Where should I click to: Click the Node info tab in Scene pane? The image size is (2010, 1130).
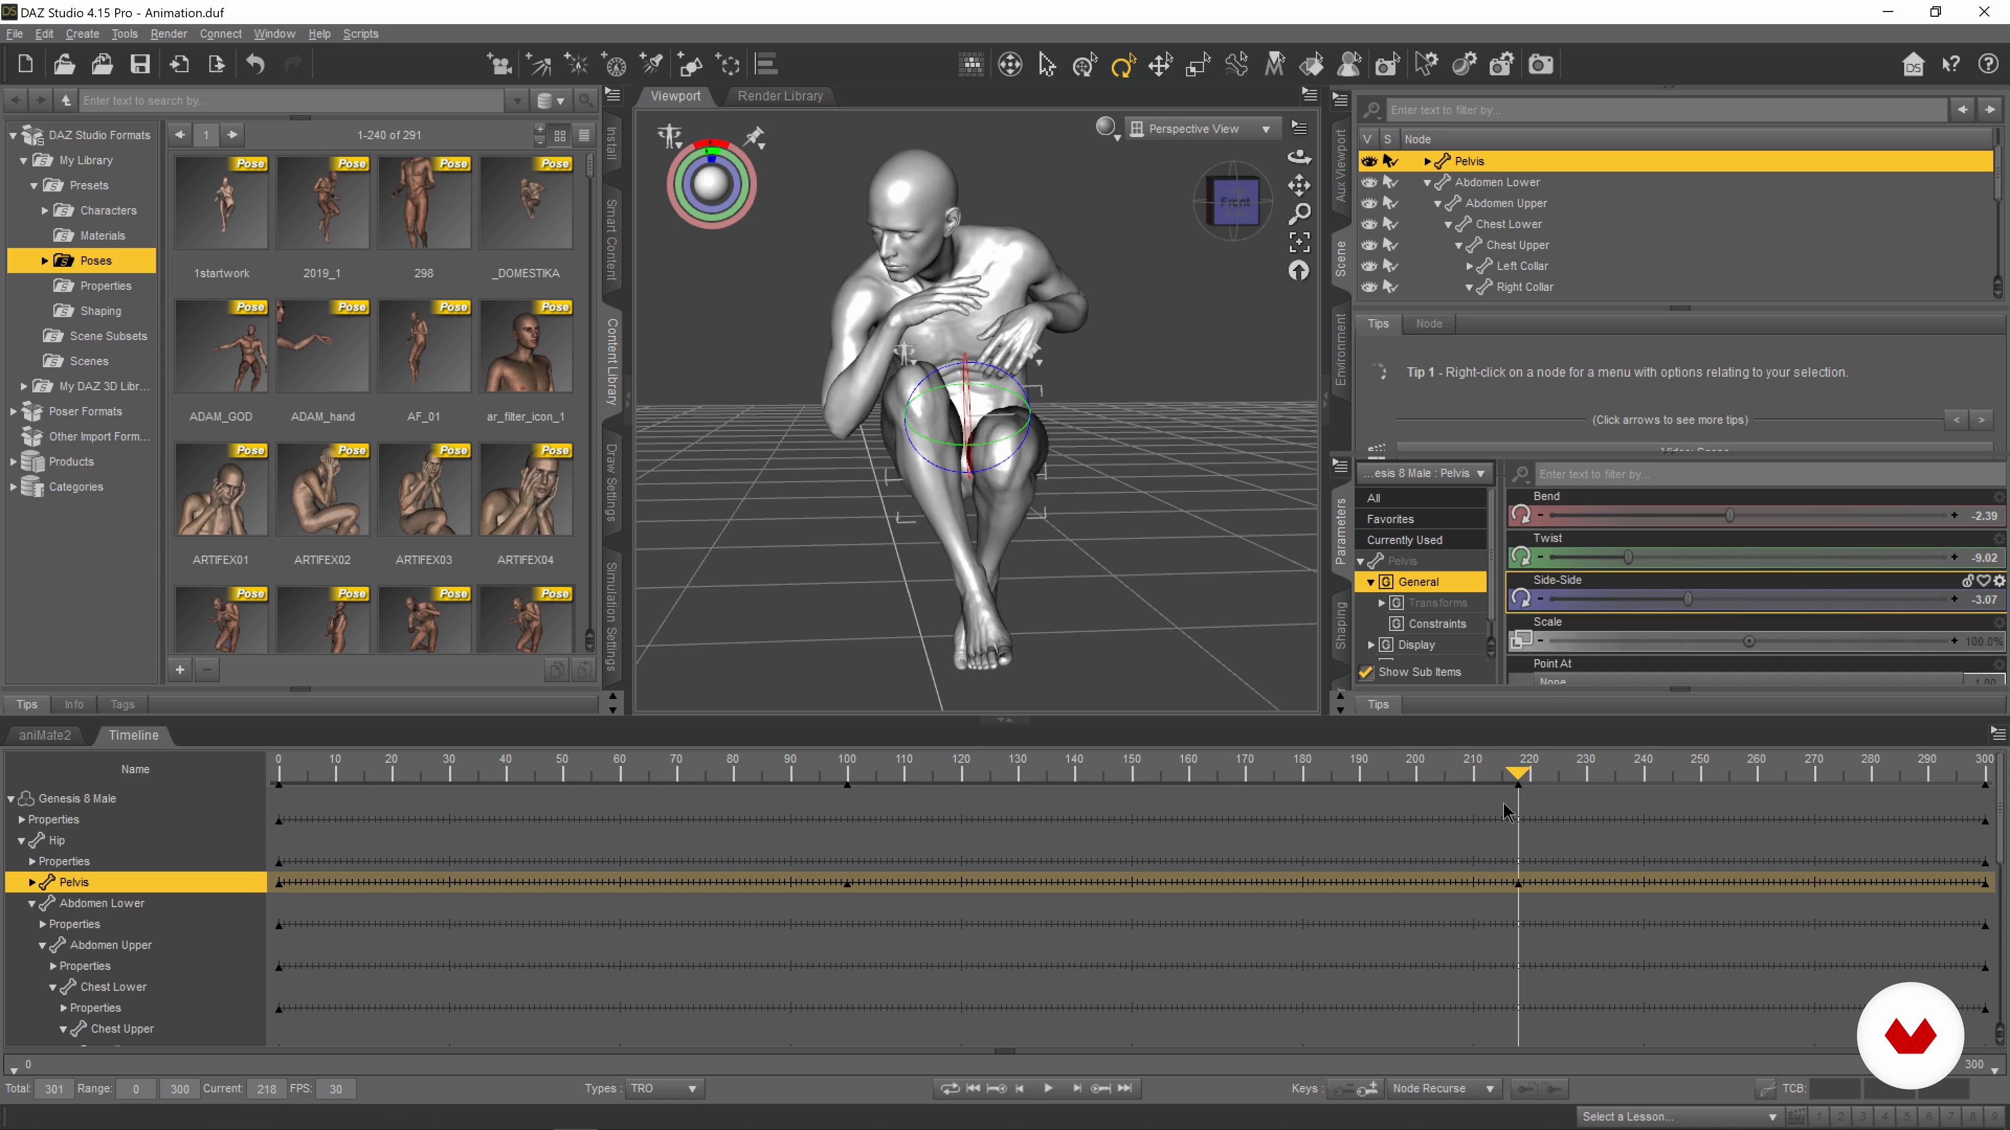click(x=1428, y=324)
